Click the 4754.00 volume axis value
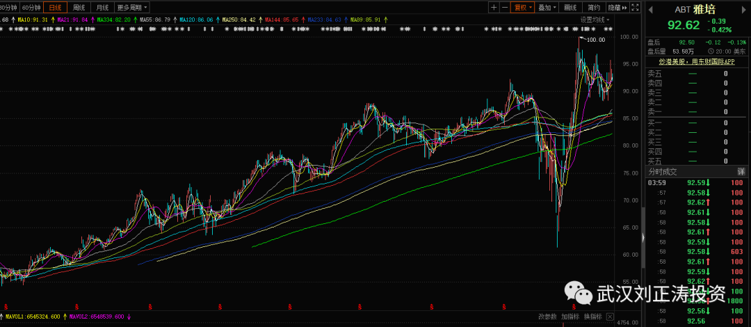Image resolution: width=751 pixels, height=327 pixels. [626, 323]
